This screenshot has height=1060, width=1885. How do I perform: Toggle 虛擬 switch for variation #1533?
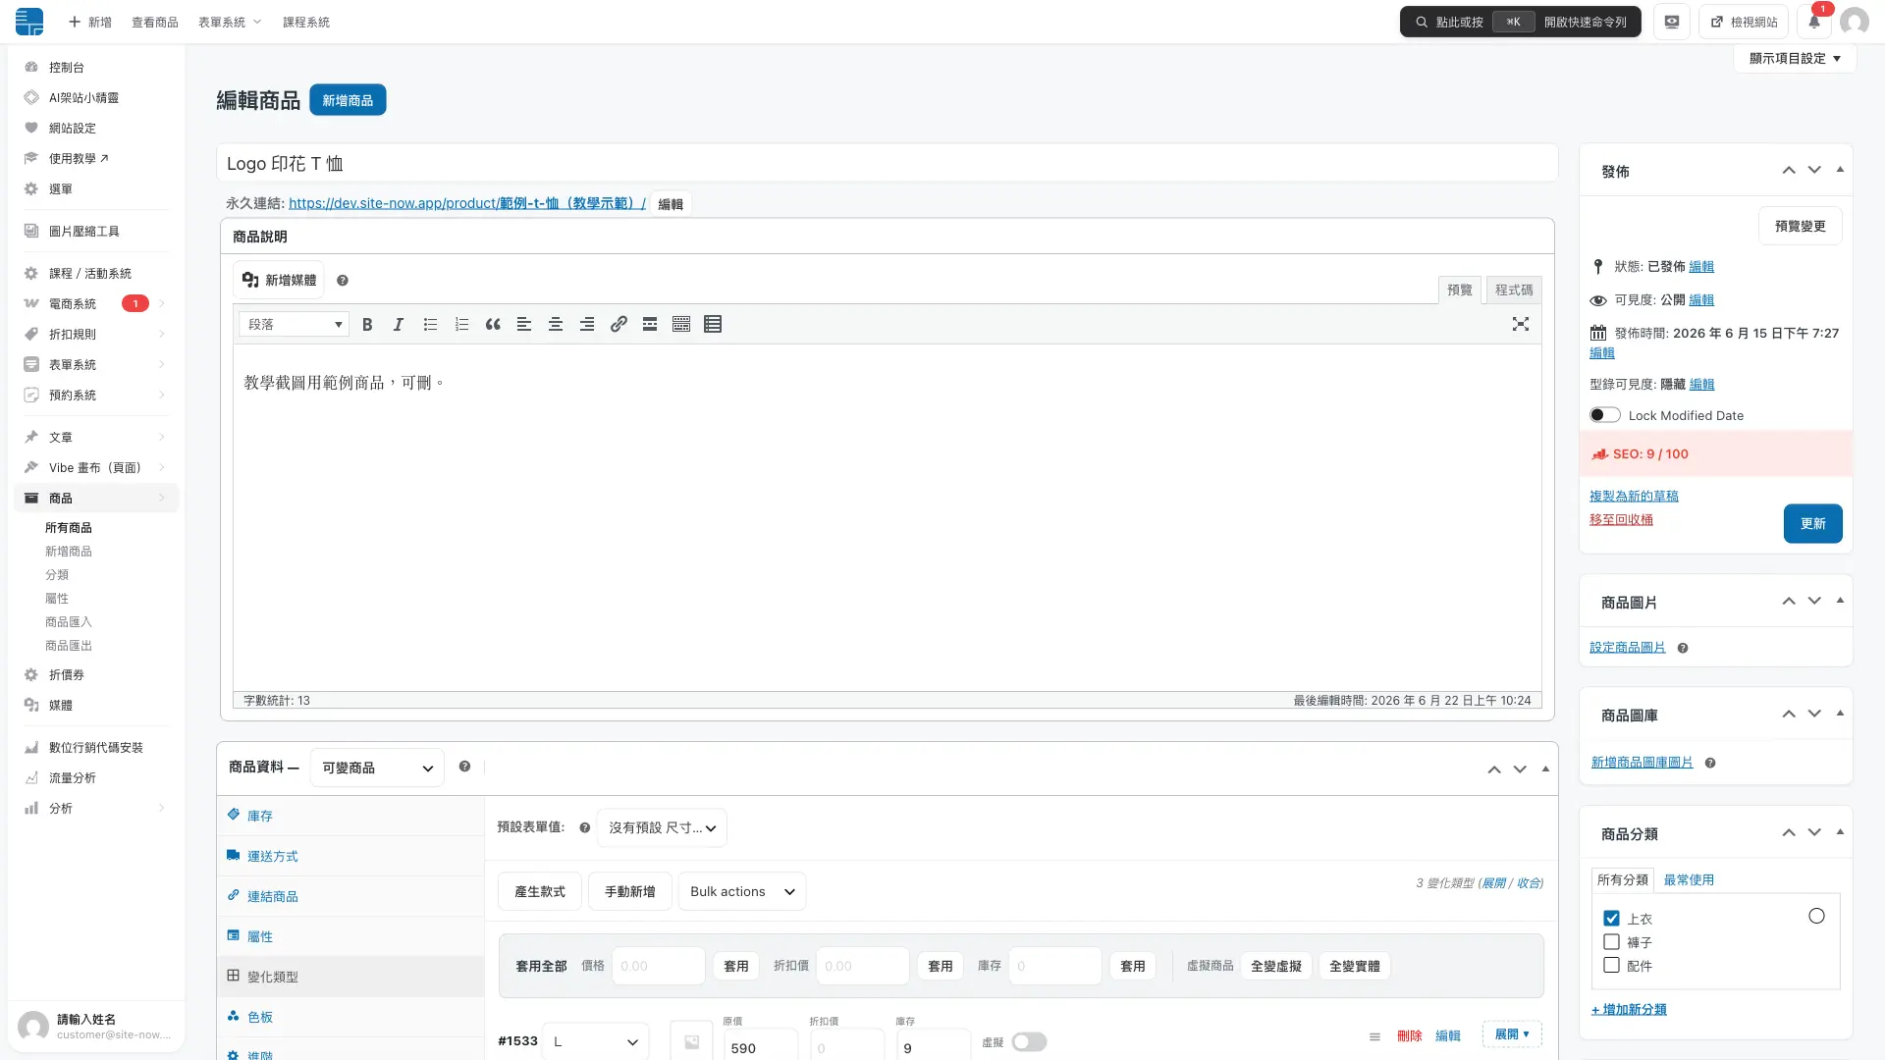tap(1030, 1042)
